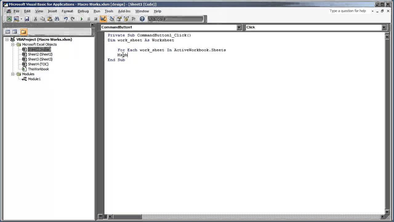394x222 pixels.
Task: Open the Insert menu
Action: pyautogui.click(x=52, y=11)
